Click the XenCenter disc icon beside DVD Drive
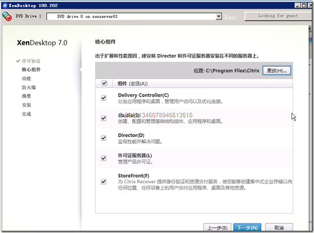 pos(7,16)
